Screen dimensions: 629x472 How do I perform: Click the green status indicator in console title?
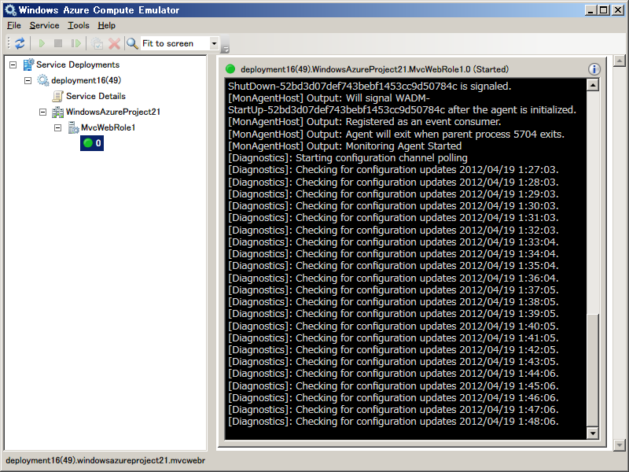[230, 69]
